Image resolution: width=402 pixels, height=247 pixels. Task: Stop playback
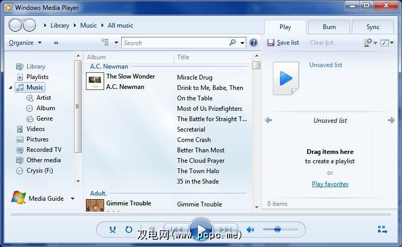tap(152, 229)
